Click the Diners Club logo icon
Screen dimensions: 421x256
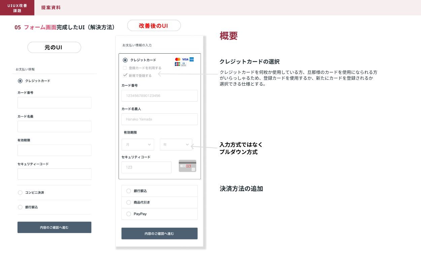click(x=184, y=64)
